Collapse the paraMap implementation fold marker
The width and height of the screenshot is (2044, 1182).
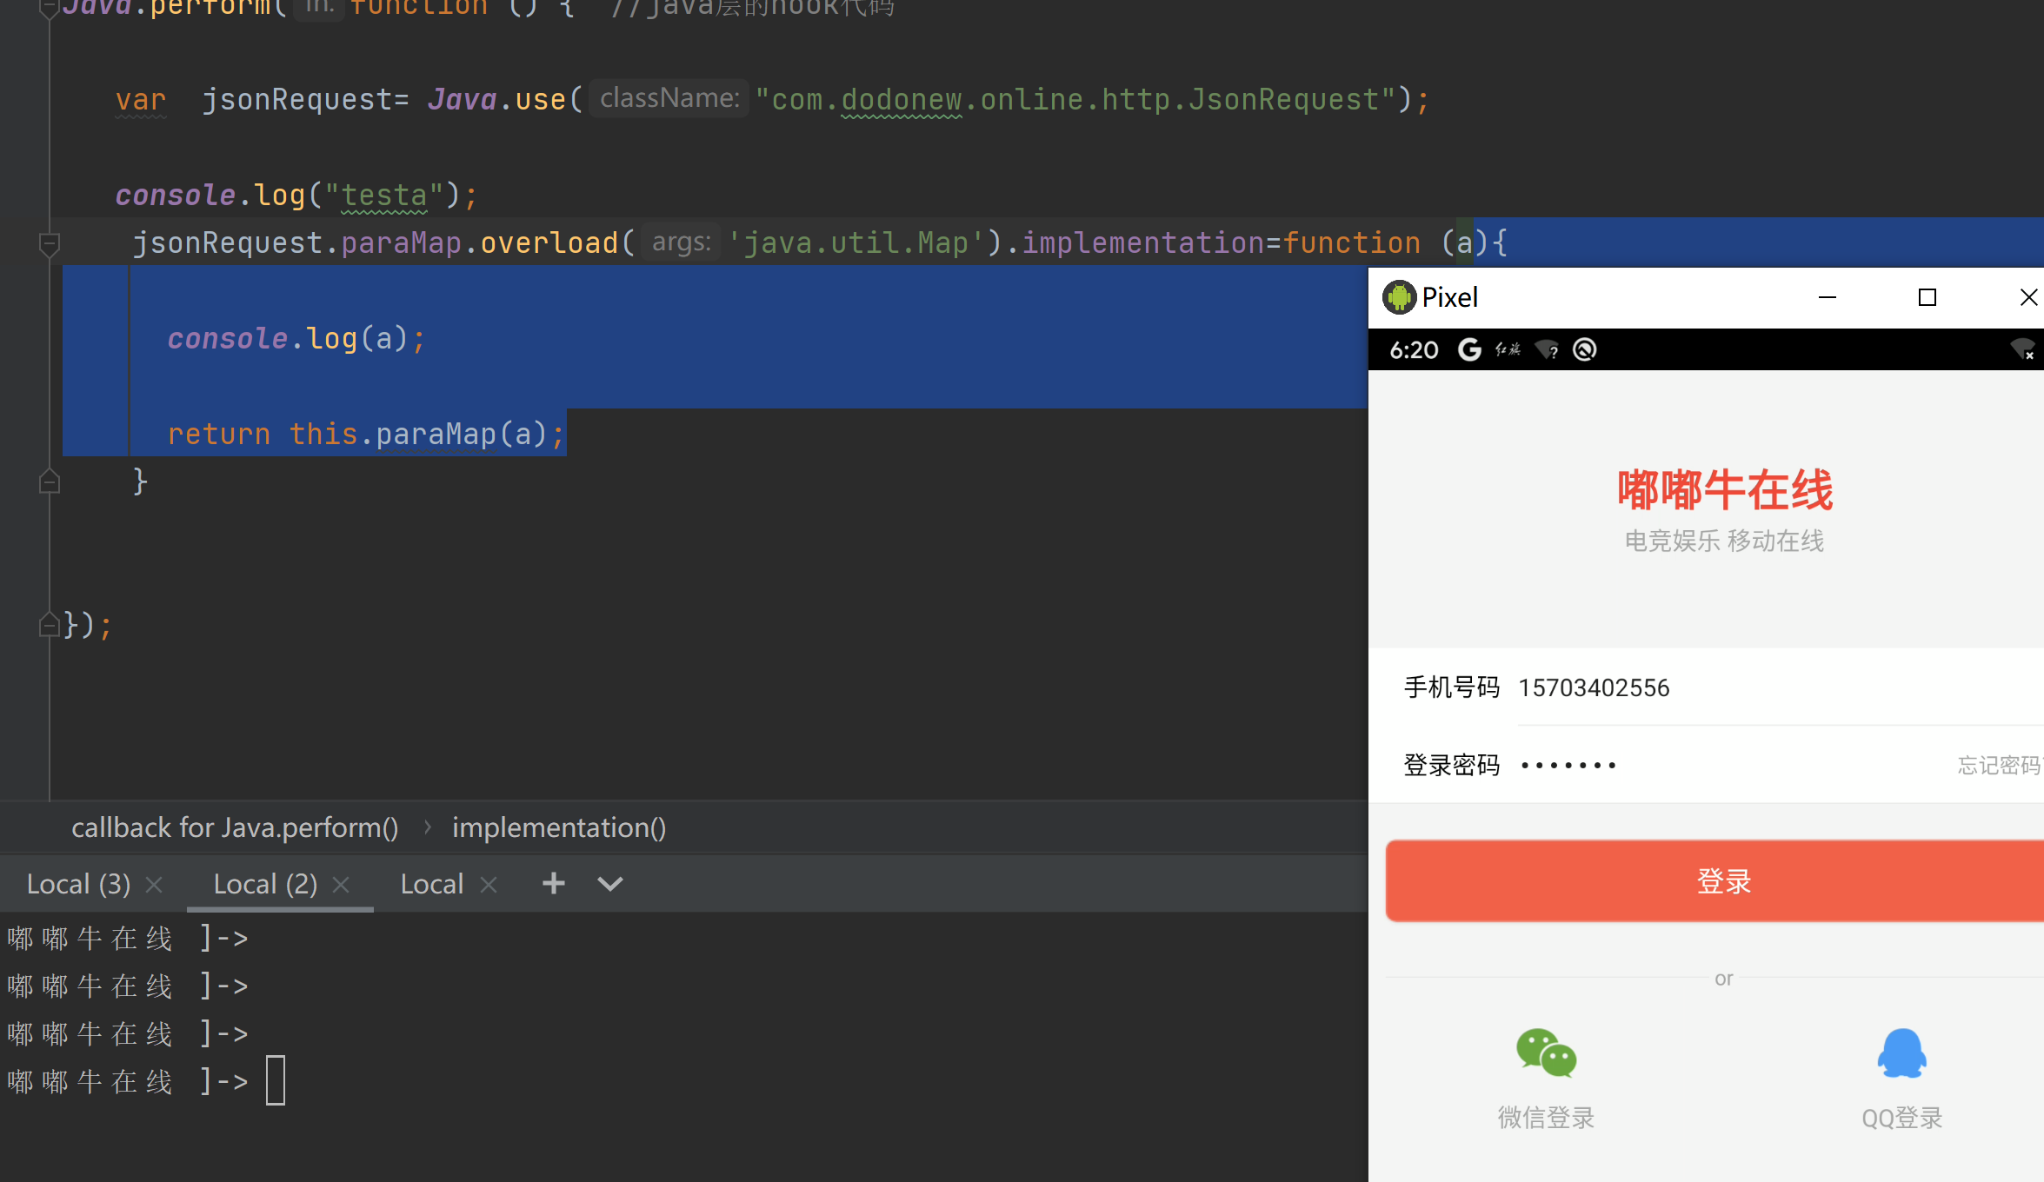pos(50,243)
